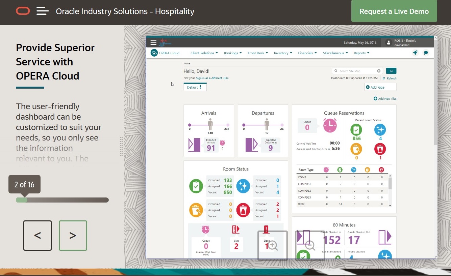
Task: Click the orange pickup vacant room icon
Action: tap(356, 149)
